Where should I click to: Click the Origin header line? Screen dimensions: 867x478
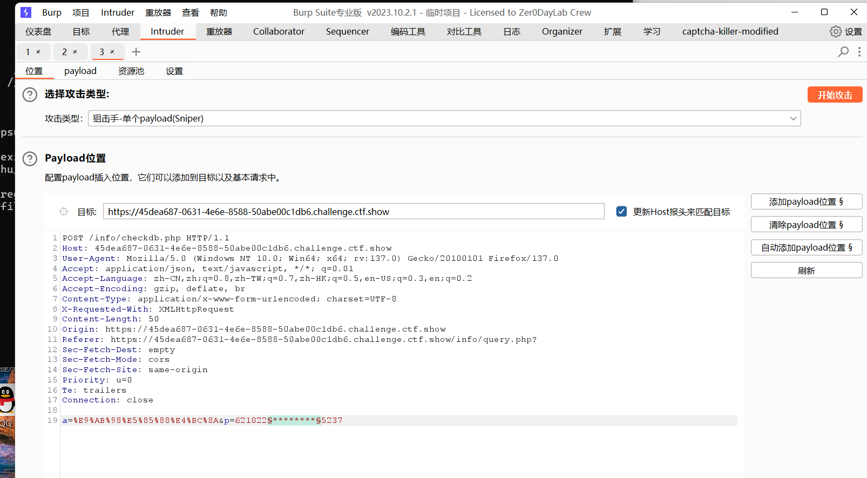coord(254,329)
